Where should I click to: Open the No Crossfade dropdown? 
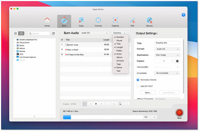[167, 73]
